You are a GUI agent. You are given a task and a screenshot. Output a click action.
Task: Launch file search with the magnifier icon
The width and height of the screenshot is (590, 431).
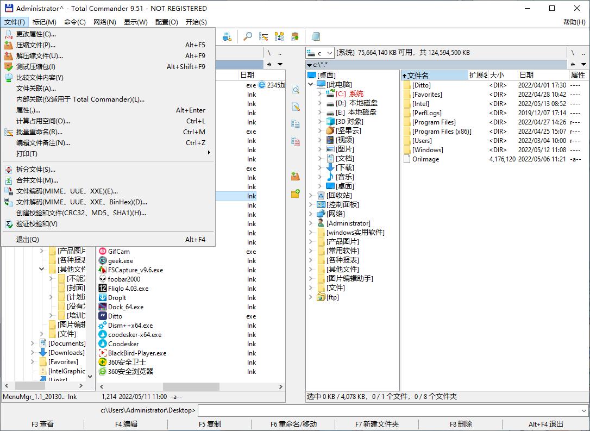point(247,36)
